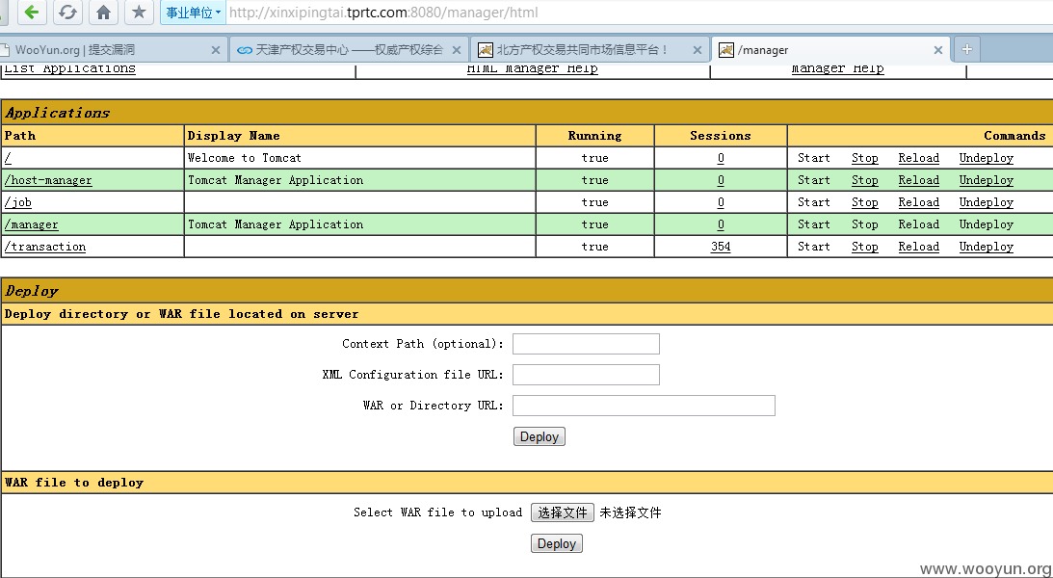
Task: Close the 天津产权交易中心 tab
Action: [457, 50]
